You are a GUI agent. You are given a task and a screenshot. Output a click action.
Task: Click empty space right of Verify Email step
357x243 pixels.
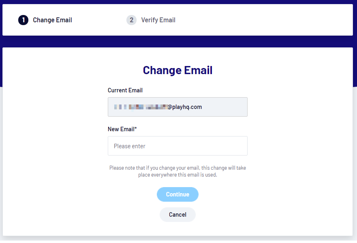263,20
